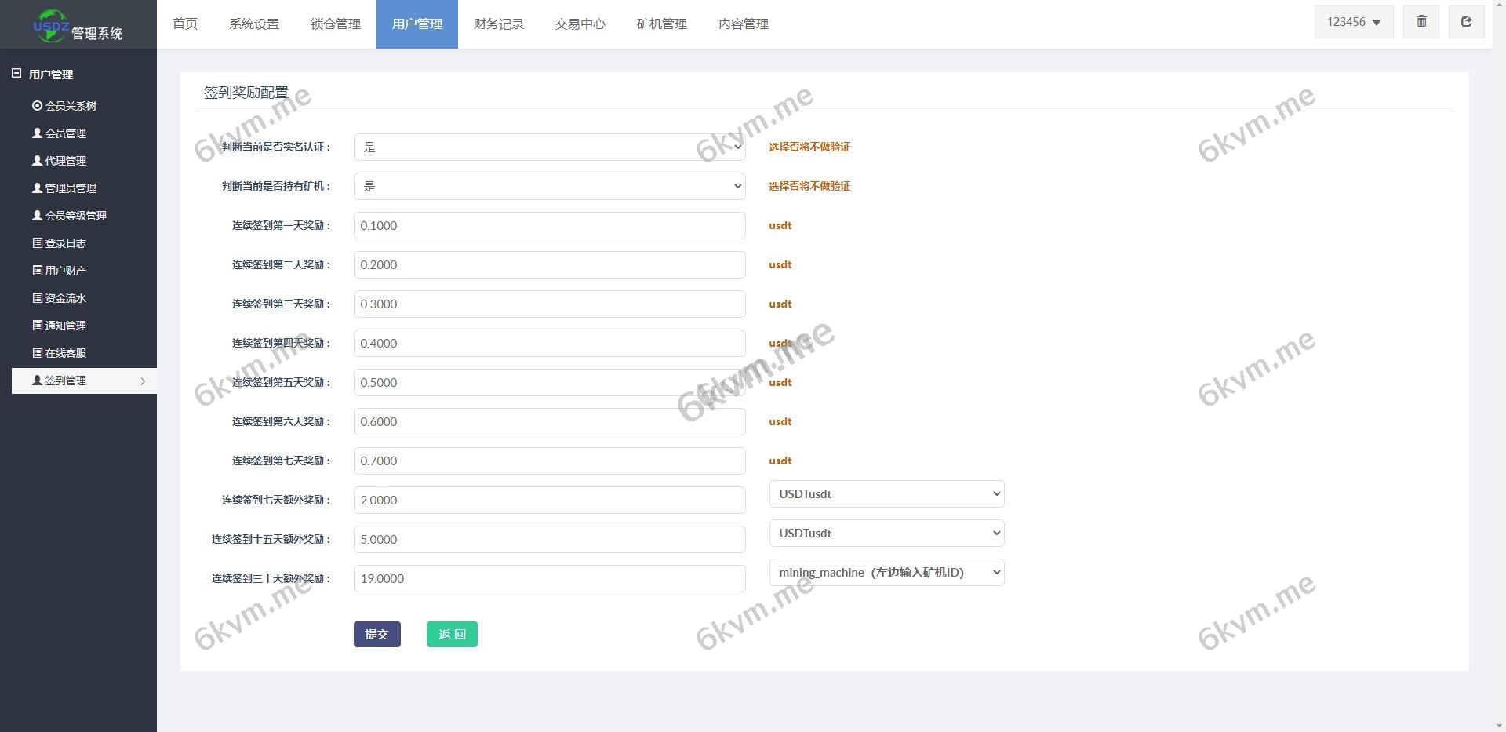This screenshot has width=1506, height=732.
Task: Expand the 签到管理 submenu chevron
Action: click(143, 381)
